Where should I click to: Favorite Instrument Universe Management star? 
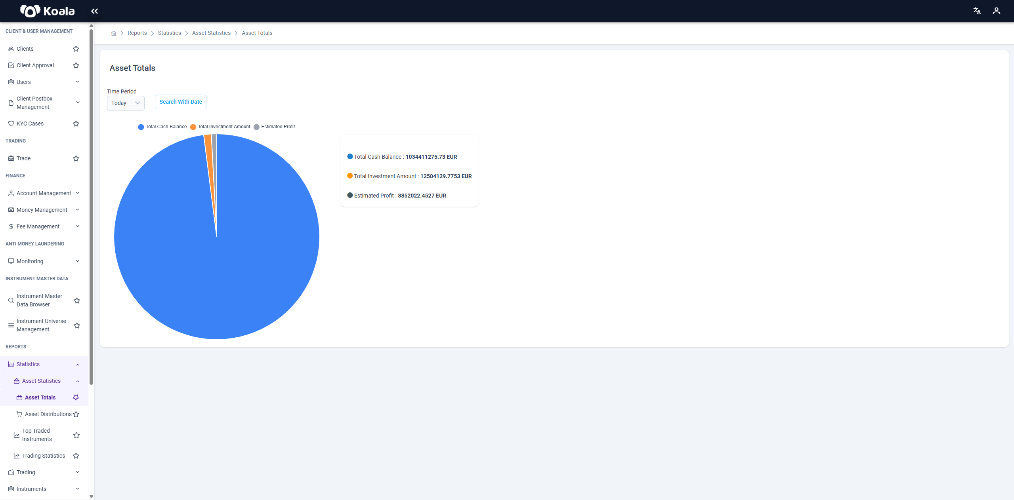coord(77,325)
